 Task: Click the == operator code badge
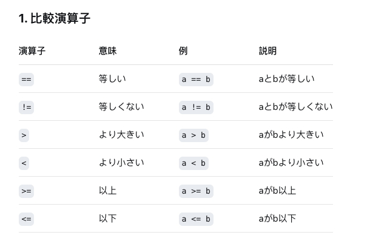pos(26,80)
